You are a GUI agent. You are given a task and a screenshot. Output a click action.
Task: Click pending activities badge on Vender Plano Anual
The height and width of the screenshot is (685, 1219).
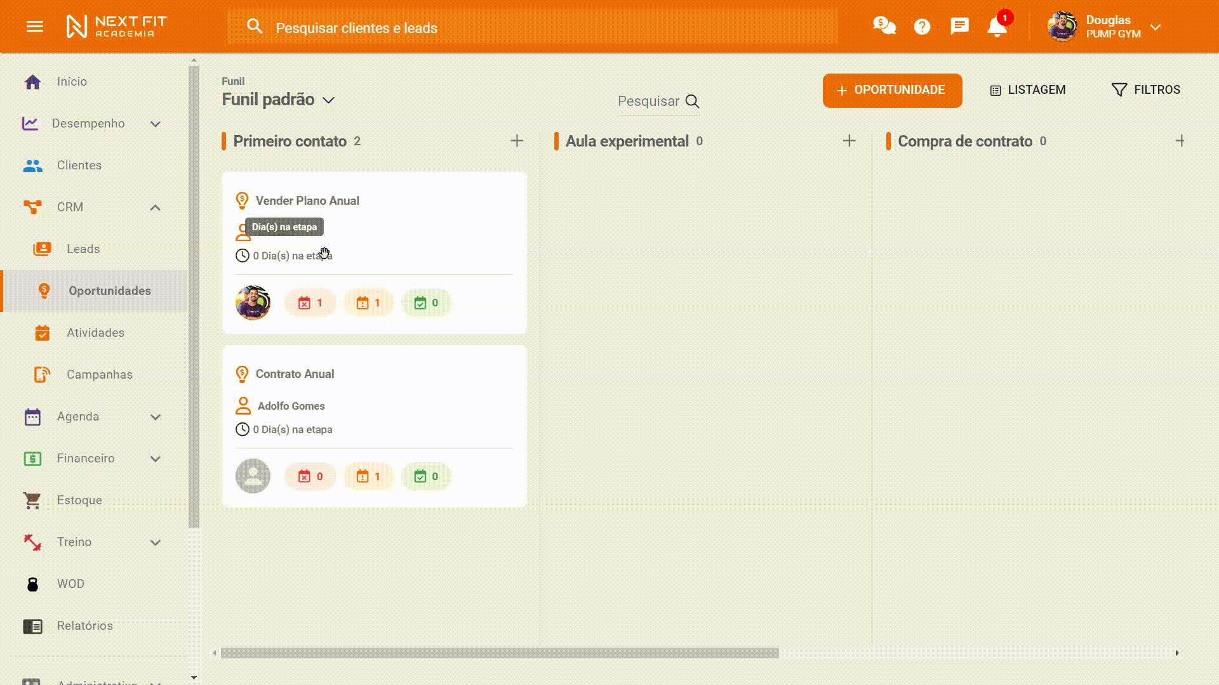pos(369,303)
